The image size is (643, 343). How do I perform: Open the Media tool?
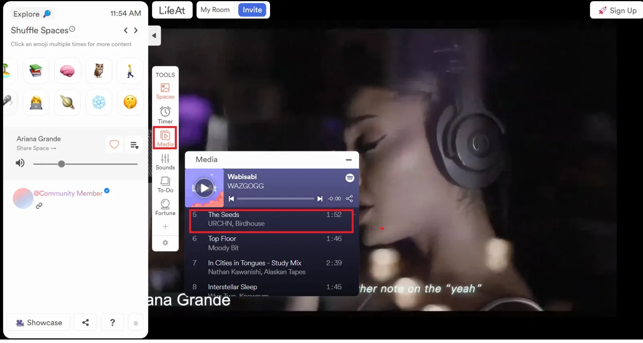(x=165, y=138)
